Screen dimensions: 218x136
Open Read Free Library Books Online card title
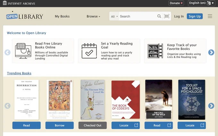coord(48,45)
